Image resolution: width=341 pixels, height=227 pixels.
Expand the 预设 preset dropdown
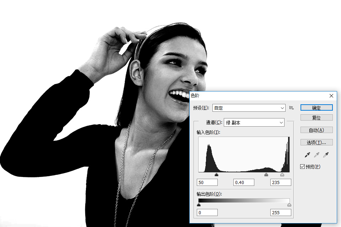pos(249,108)
